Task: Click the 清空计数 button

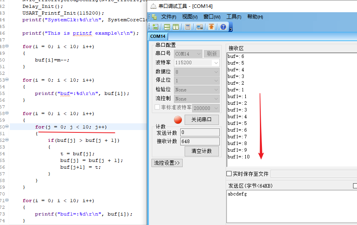Action: pos(202,151)
